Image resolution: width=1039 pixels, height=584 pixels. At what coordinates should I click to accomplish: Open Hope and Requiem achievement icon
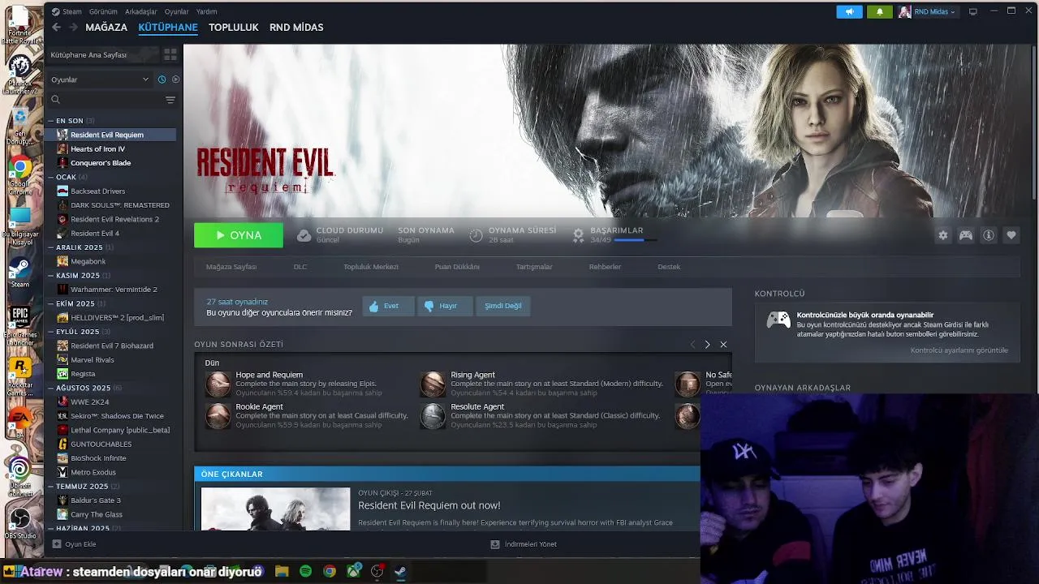[x=218, y=384]
